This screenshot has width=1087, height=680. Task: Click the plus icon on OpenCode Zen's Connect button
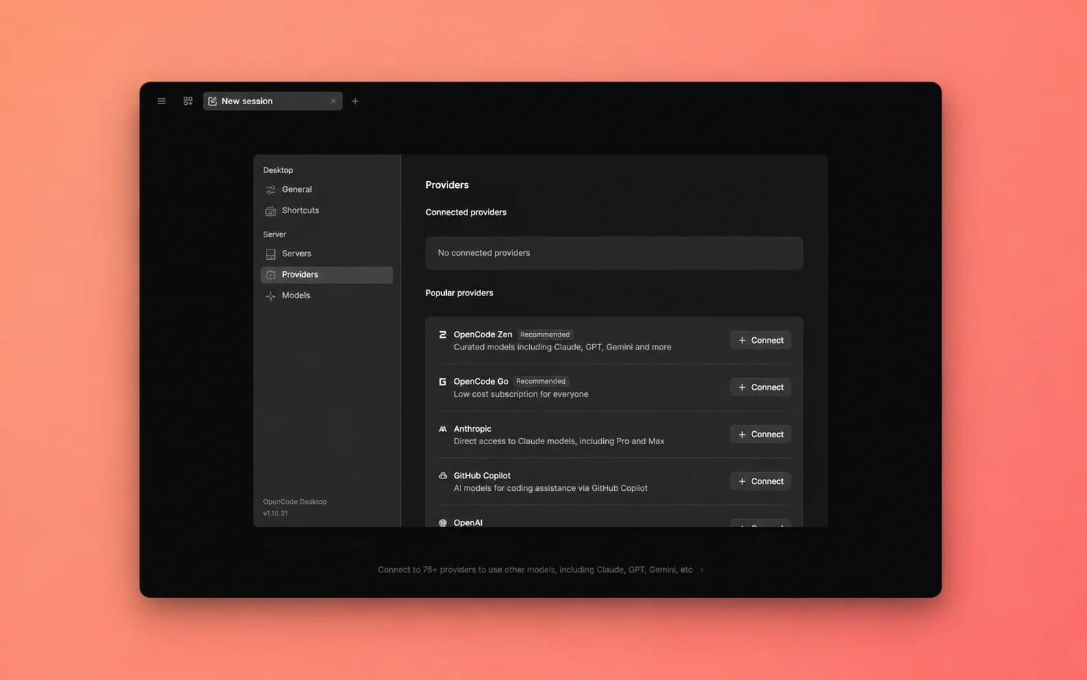click(x=742, y=341)
